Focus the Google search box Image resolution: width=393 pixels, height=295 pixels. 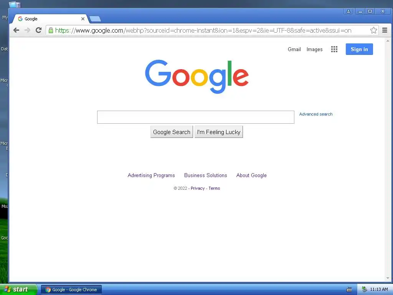click(x=195, y=117)
